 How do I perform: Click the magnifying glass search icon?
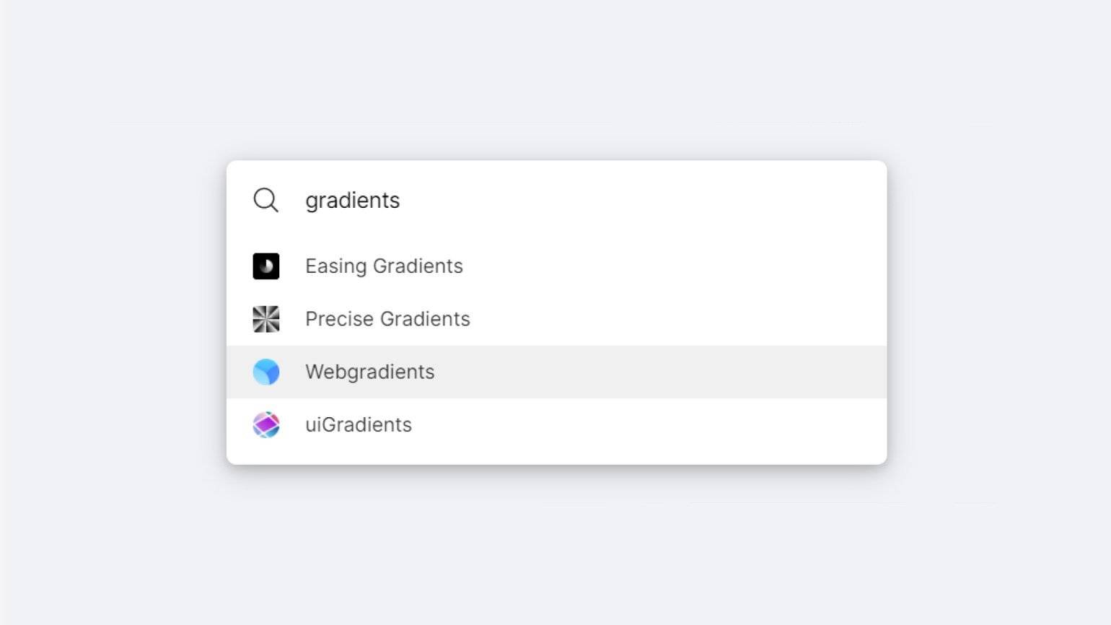(x=265, y=200)
